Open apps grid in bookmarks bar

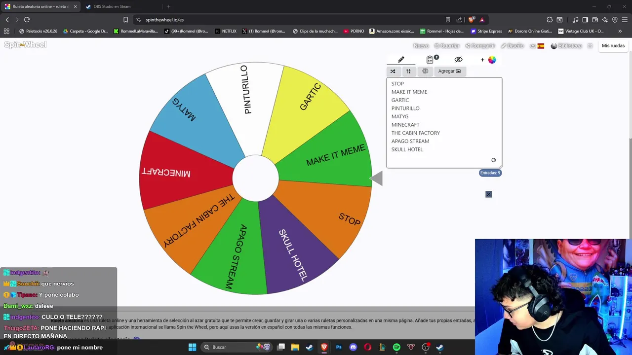(6, 31)
